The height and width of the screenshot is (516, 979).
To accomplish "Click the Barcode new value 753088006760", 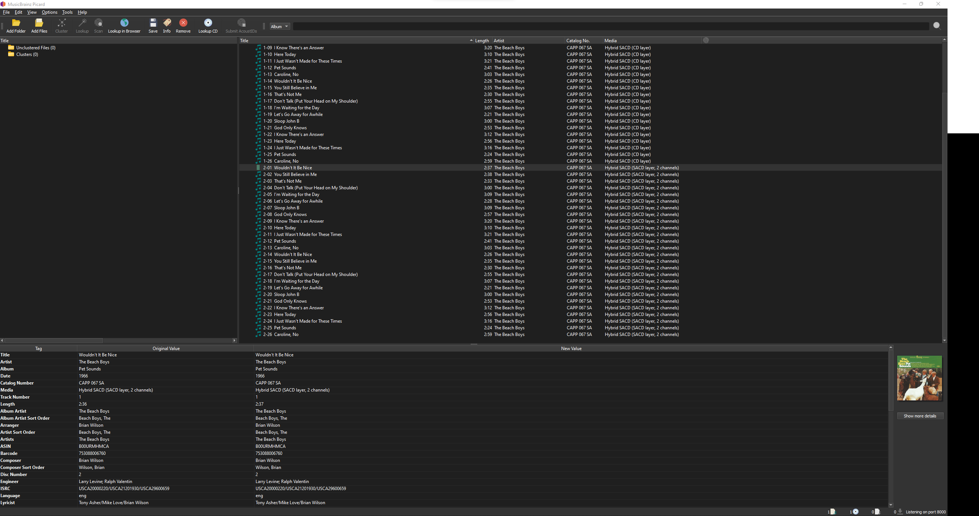I will [x=269, y=453].
